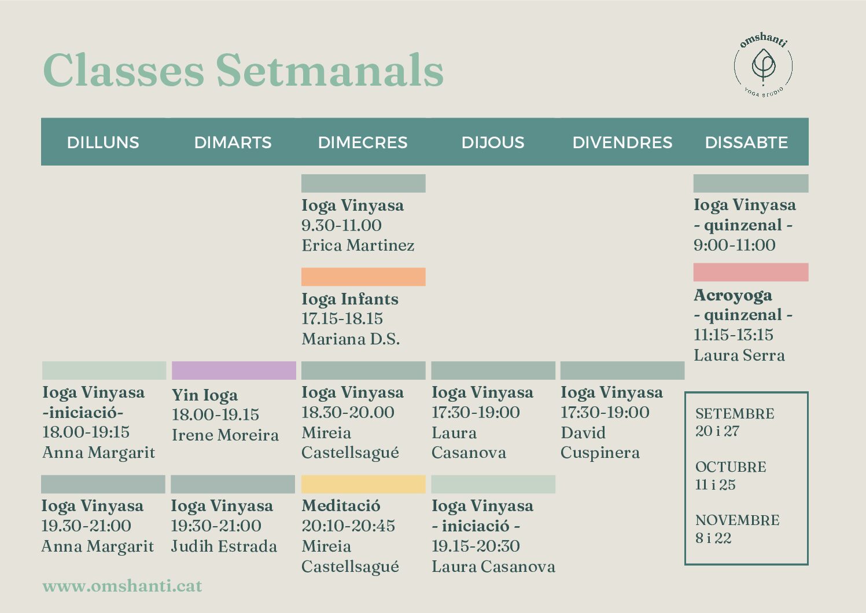Select Yin Ioga class with Irene Moreira
866x613 pixels.
point(224,415)
